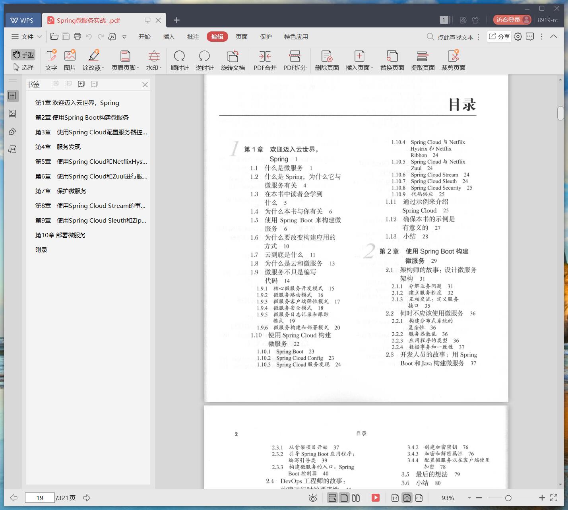Go to previous page arrow
568x510 pixels.
coord(14,498)
